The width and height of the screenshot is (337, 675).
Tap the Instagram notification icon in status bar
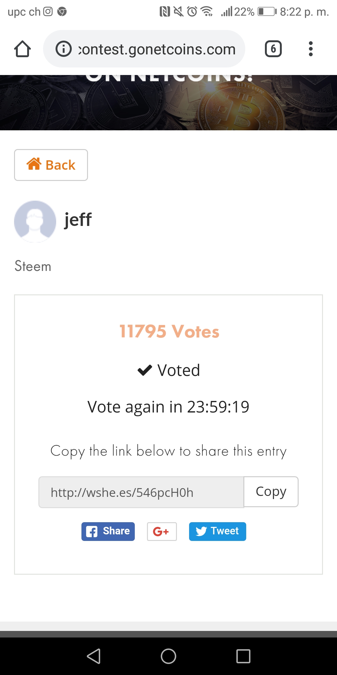click(48, 12)
